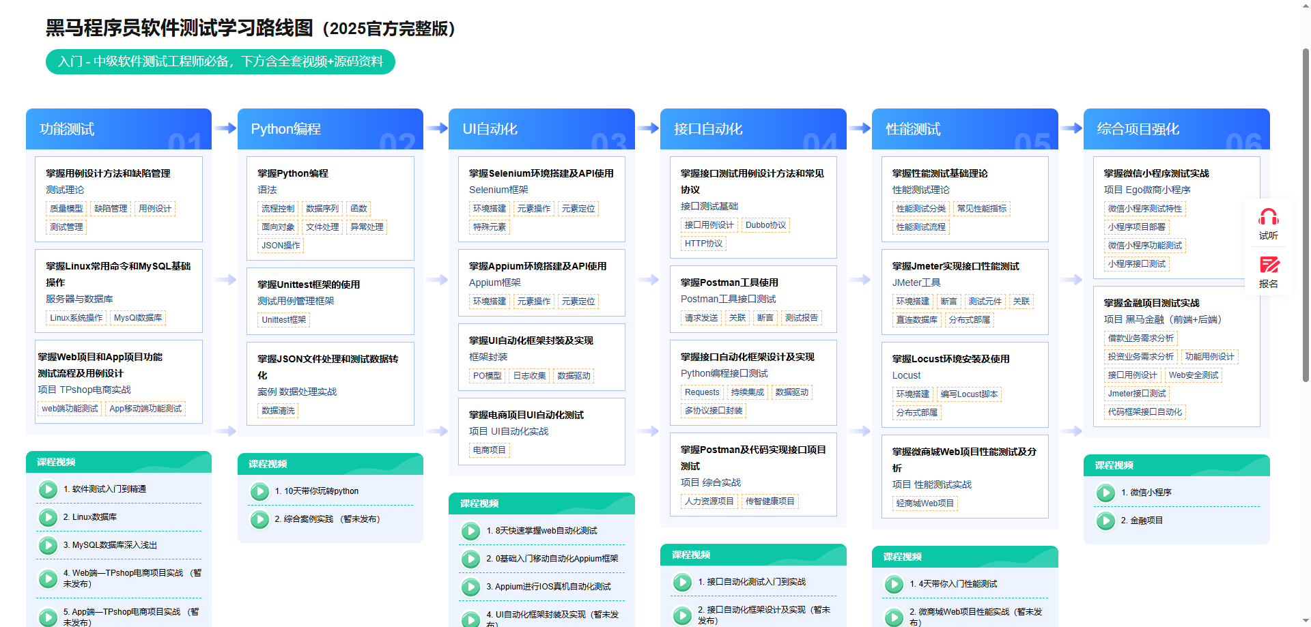
Task: Play video 软件测试入门到精通
Action: (x=48, y=489)
